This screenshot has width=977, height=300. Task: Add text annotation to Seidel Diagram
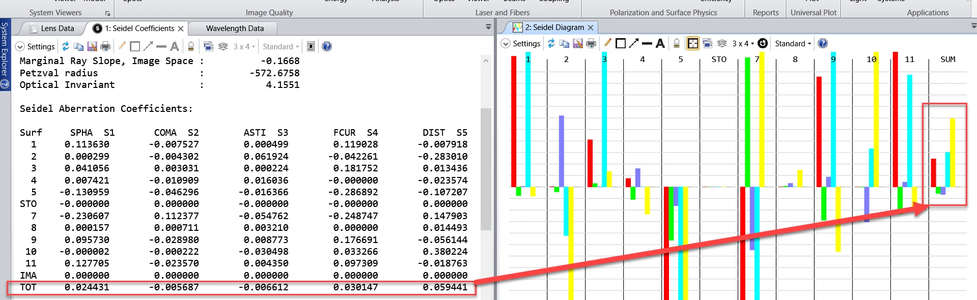[x=660, y=43]
